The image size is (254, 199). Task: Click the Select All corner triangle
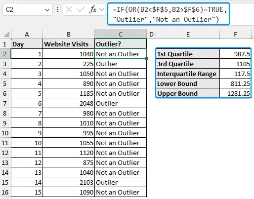click(6, 35)
